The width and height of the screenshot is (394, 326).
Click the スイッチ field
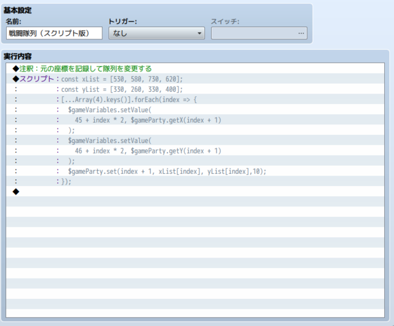point(259,33)
